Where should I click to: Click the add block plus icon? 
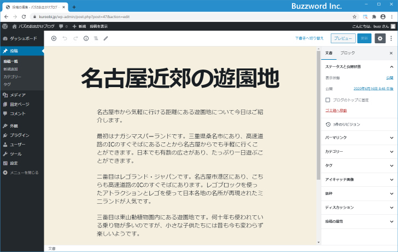[x=54, y=38]
